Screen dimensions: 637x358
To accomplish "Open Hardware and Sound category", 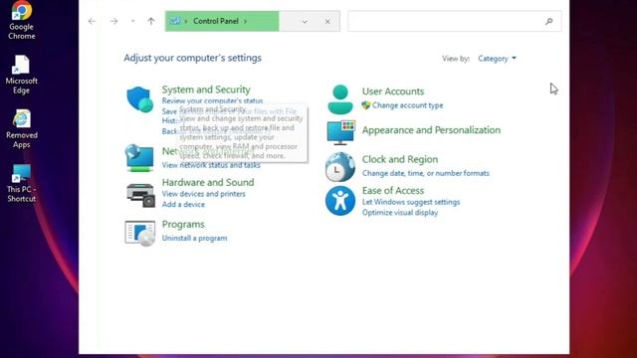I will click(208, 182).
